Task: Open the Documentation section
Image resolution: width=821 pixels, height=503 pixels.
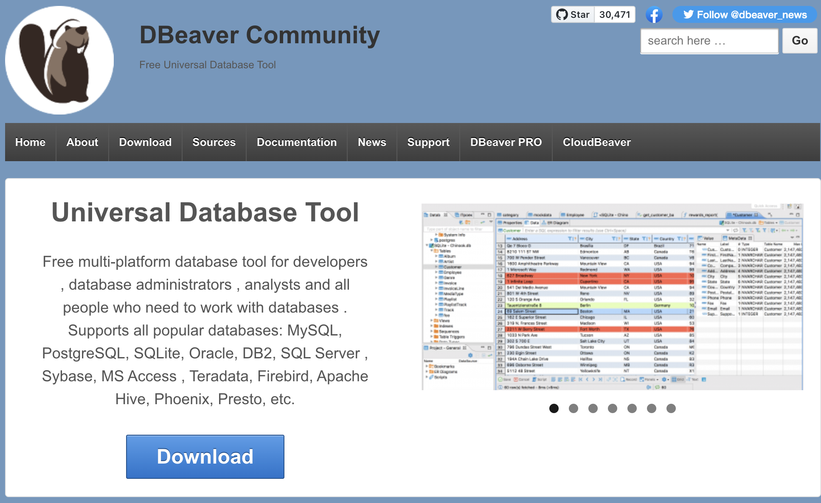Action: (296, 142)
